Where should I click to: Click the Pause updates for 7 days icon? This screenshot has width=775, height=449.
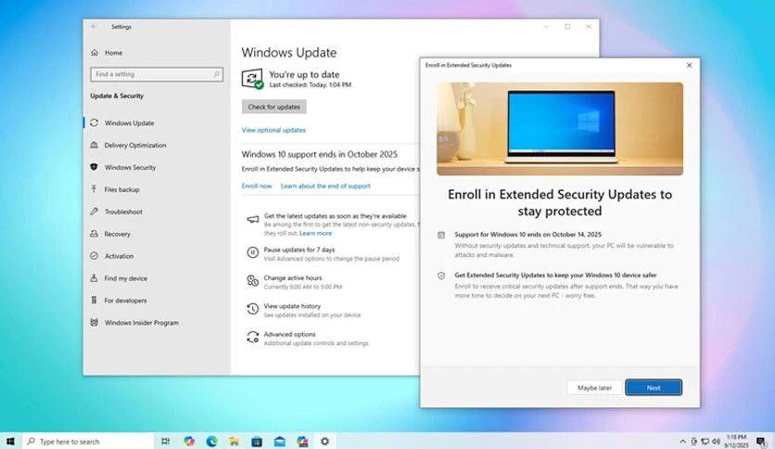[252, 252]
